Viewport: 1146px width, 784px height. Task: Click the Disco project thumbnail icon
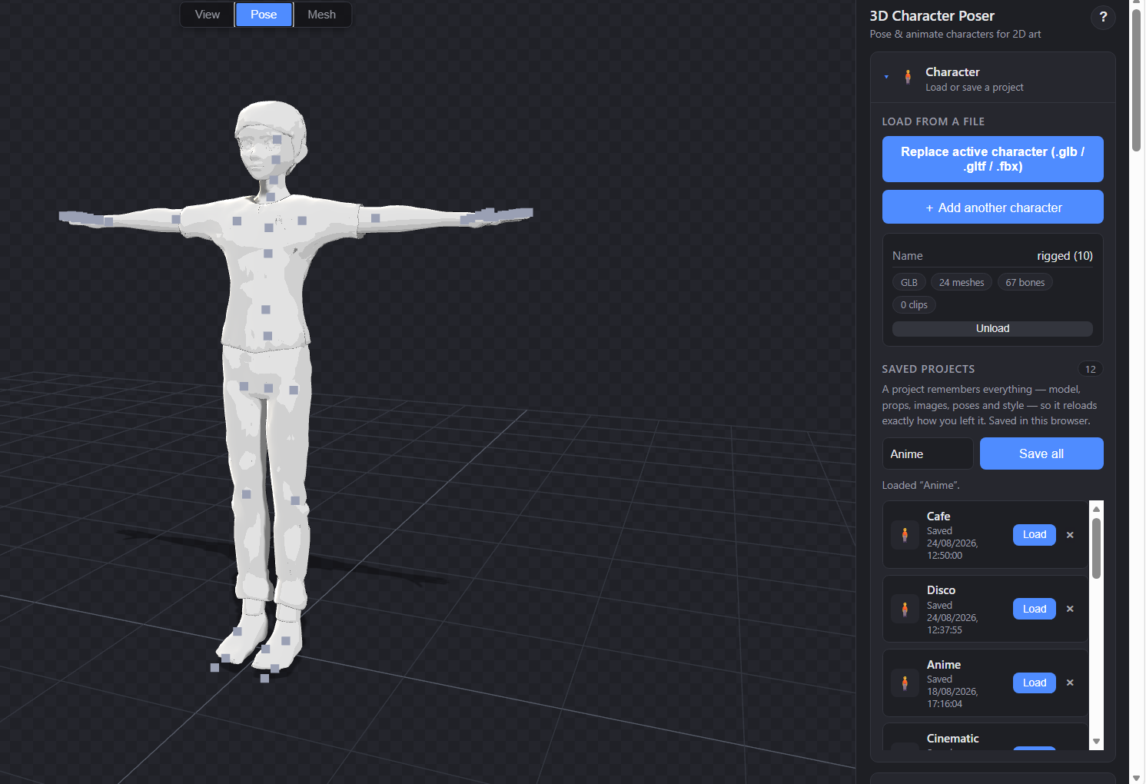905,610
